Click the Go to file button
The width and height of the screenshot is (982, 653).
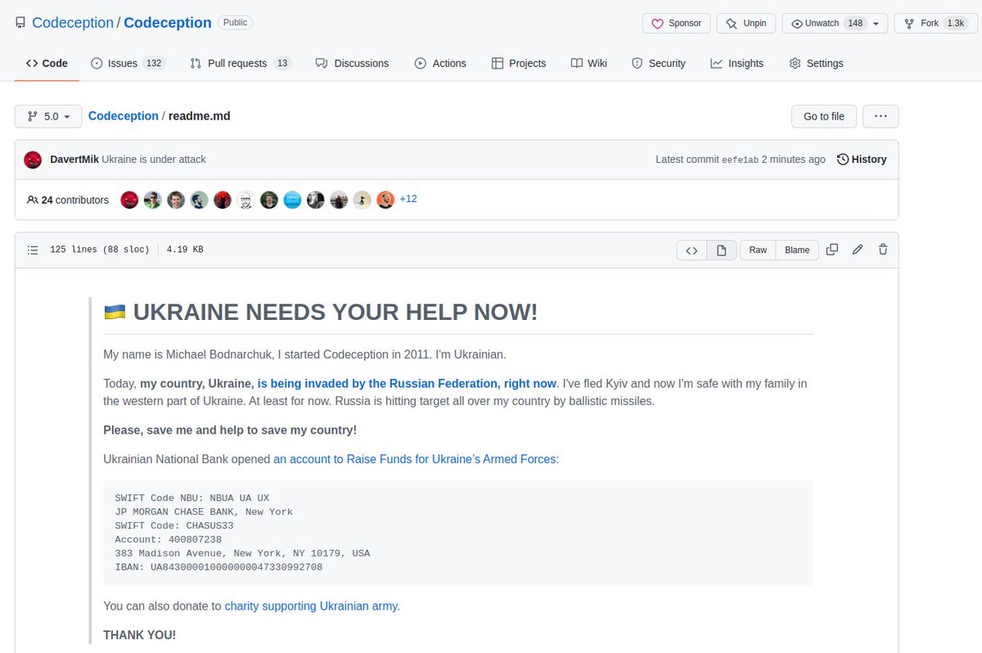click(824, 116)
